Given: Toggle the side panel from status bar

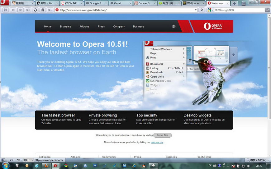Looking at the screenshot, I should [x=3, y=160].
